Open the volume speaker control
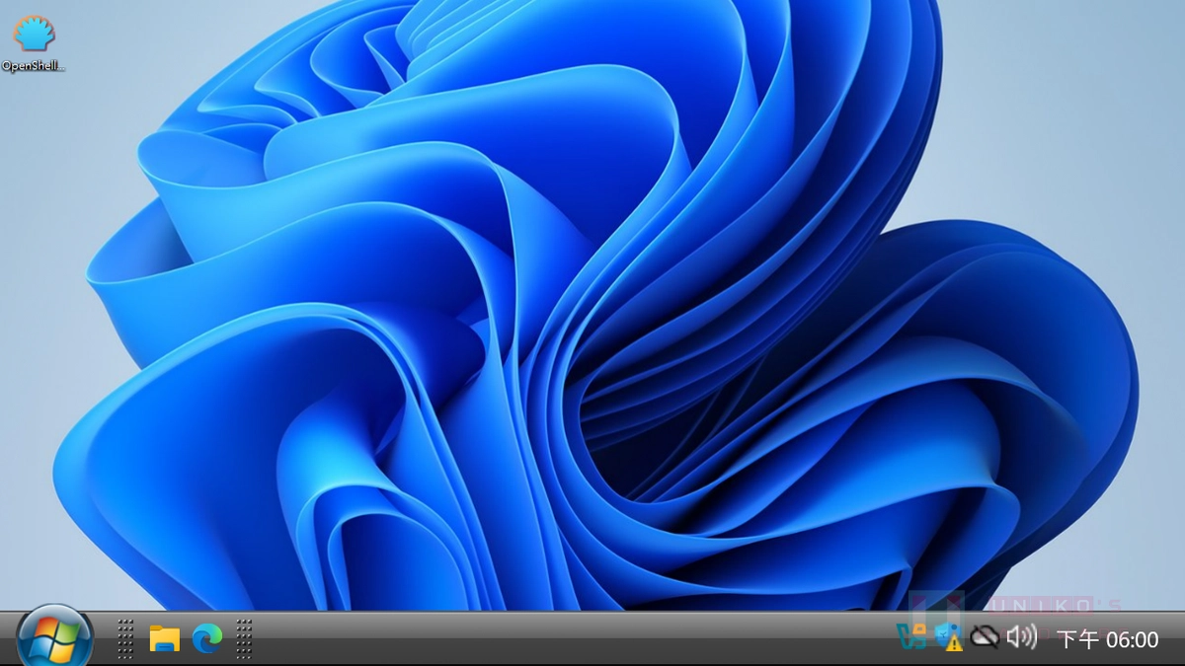 [x=1022, y=637]
